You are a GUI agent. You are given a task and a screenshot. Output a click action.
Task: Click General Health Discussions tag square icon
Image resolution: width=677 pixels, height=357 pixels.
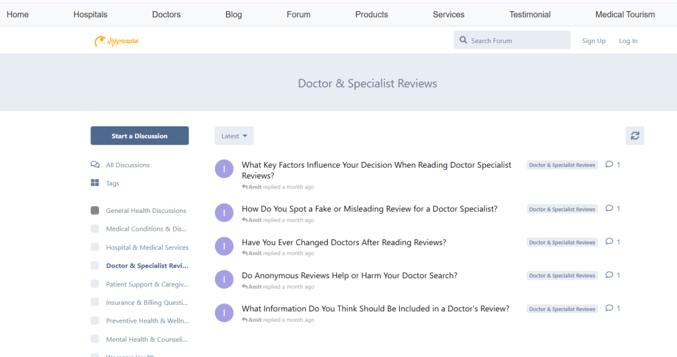point(95,210)
